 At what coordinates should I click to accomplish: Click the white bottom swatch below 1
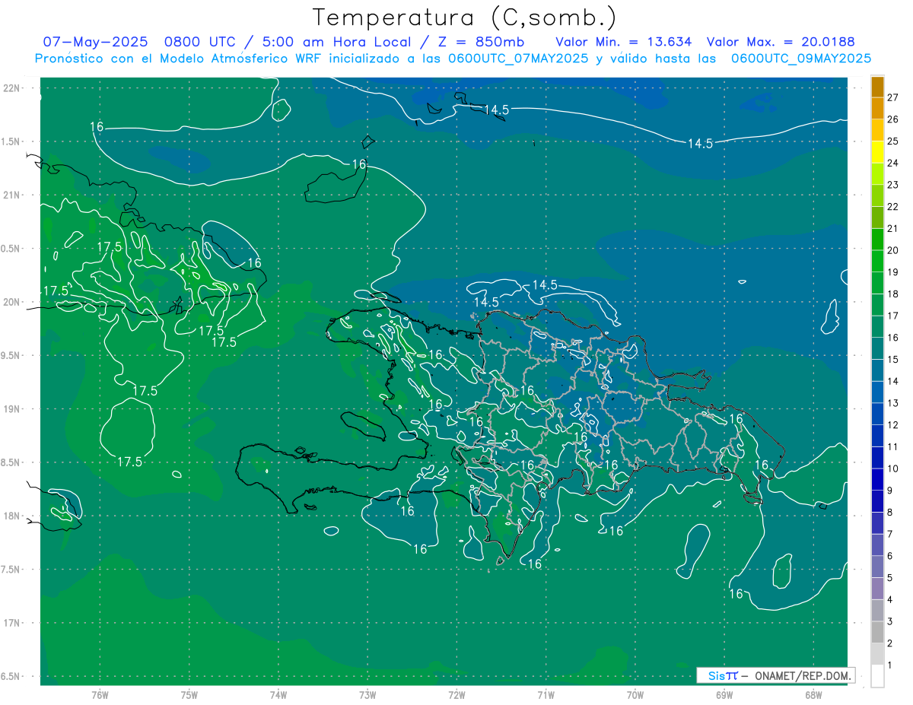click(x=878, y=676)
